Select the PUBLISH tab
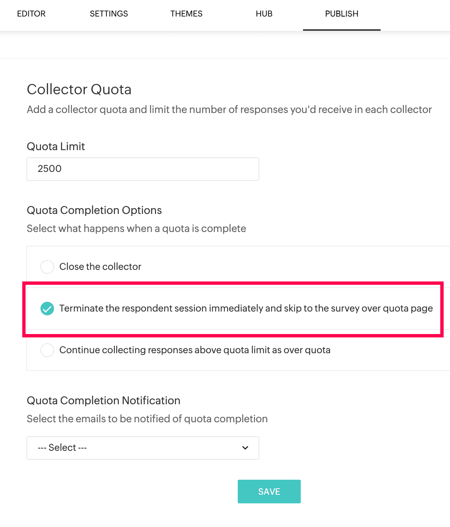 point(342,14)
